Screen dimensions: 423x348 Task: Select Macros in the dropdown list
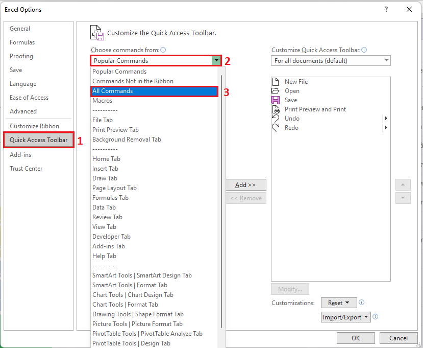click(x=155, y=101)
